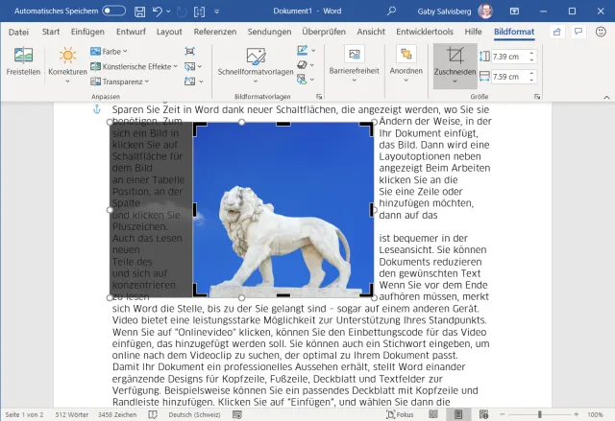Click the Barrierefreiheit alt text button
Image resolution: width=615 pixels, height=421 pixels.
coord(355,62)
